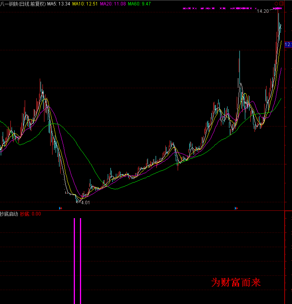Click the red 抄底 0.00 value label
This screenshot has width=292, height=304.
(31, 214)
